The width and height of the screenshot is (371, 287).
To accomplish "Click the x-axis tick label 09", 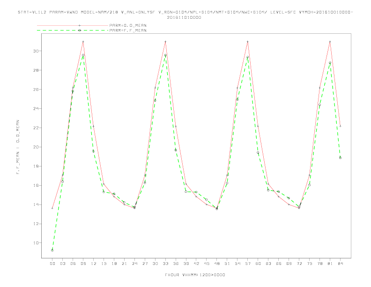I will pyautogui.click(x=83, y=264).
